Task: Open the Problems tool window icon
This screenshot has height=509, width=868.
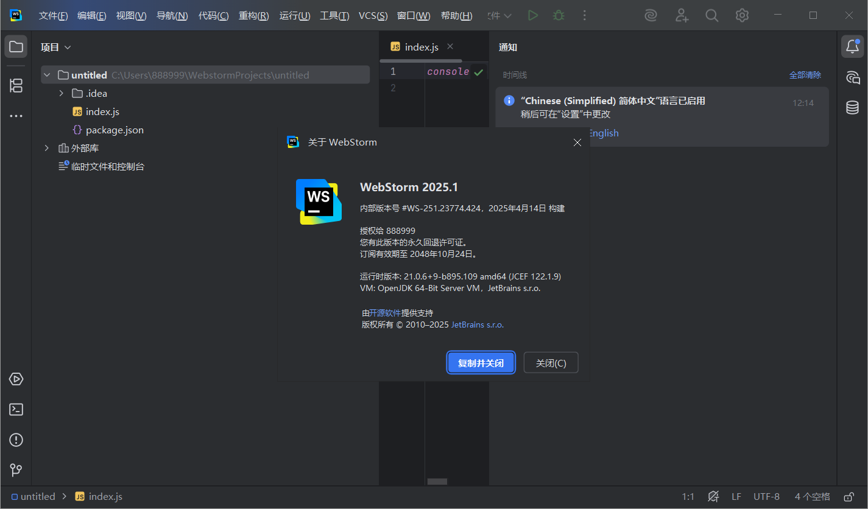Action: (x=16, y=440)
